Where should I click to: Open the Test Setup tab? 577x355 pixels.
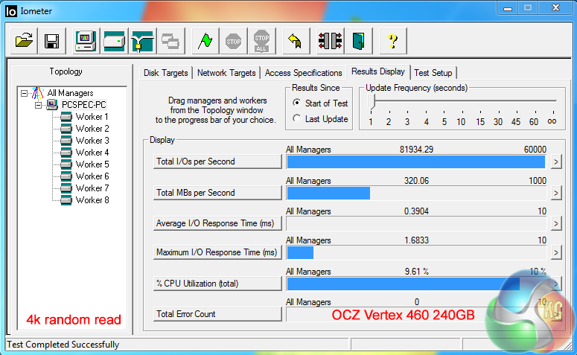[433, 73]
